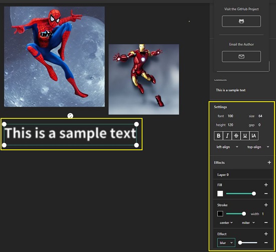Image resolution: width=276 pixels, height=252 pixels.
Task: Select the Spider-Man image on canvas
Action: coord(54,57)
